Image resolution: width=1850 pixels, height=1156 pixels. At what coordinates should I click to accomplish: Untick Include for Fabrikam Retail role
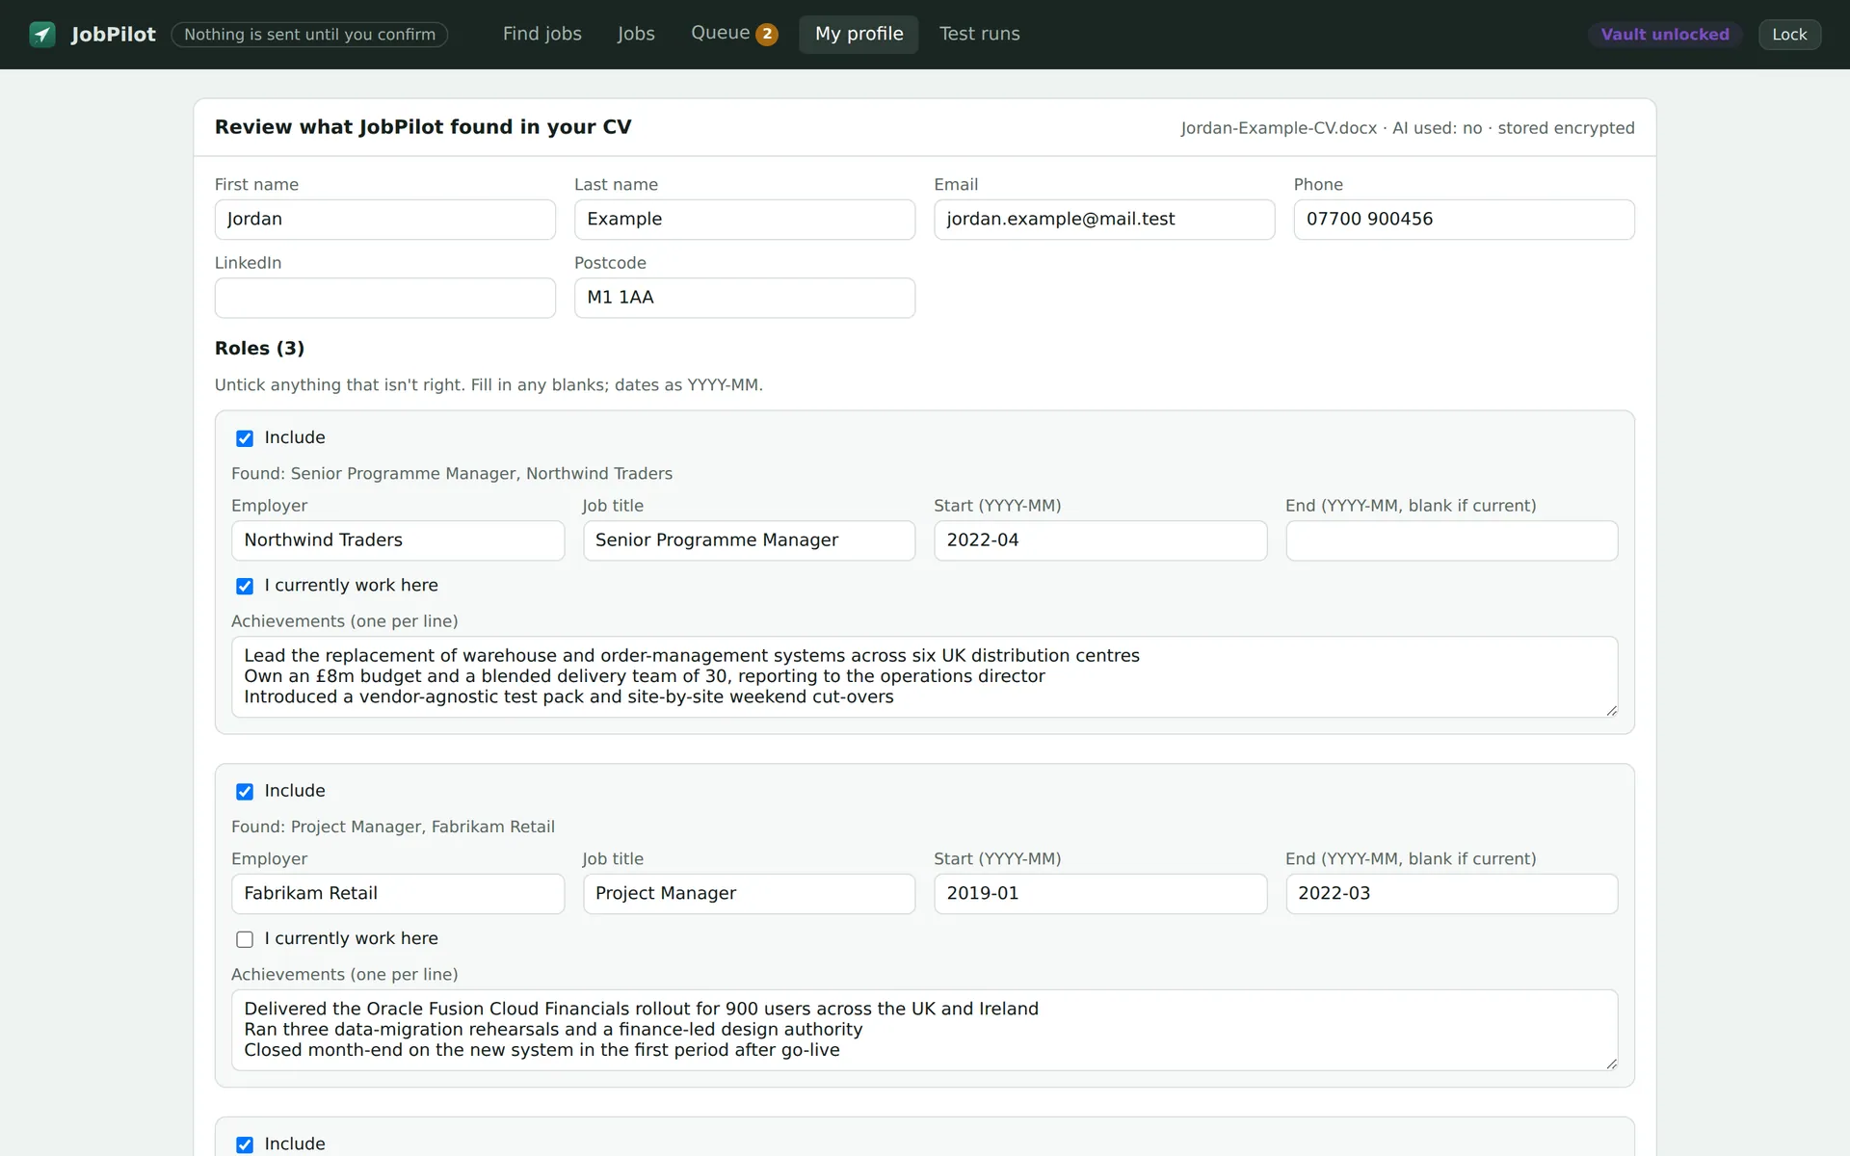point(245,792)
